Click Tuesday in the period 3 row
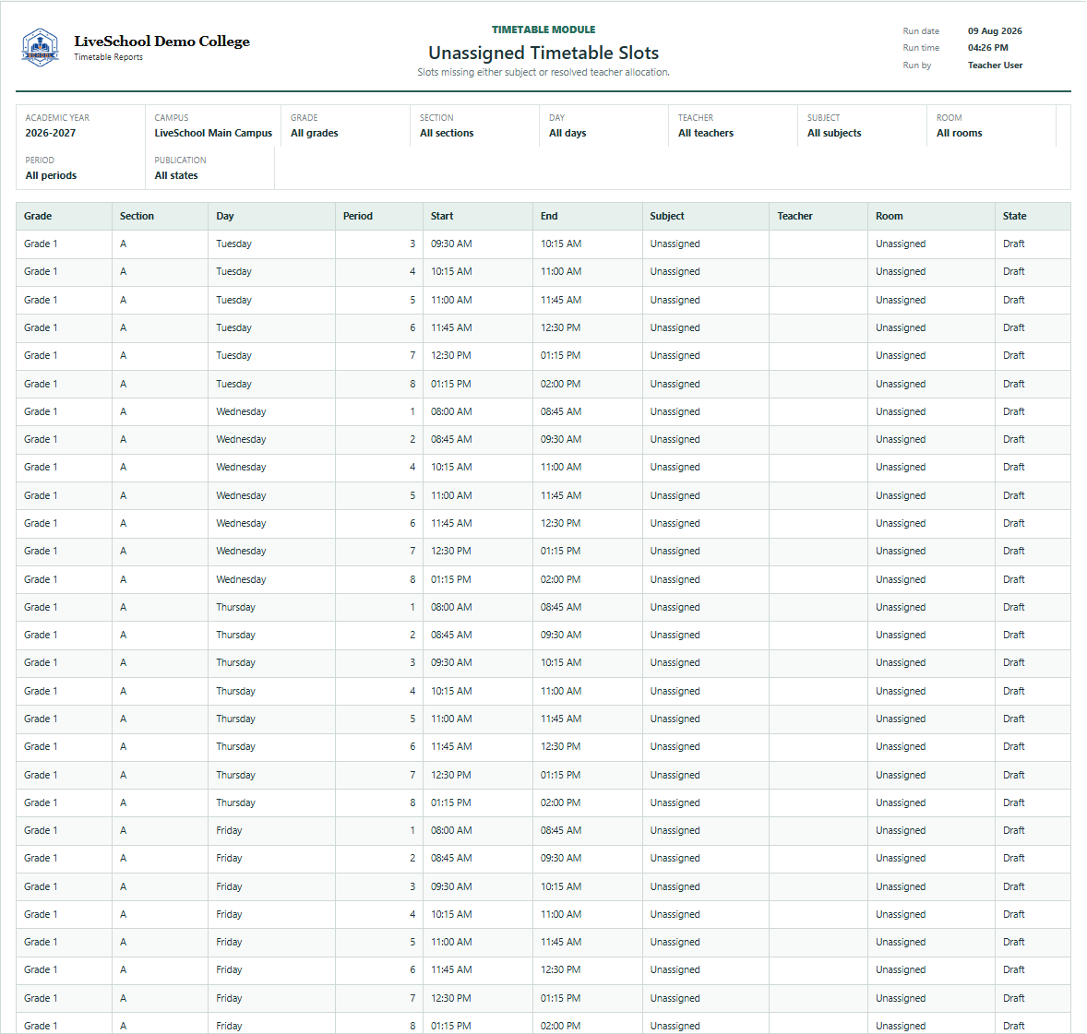 (233, 244)
